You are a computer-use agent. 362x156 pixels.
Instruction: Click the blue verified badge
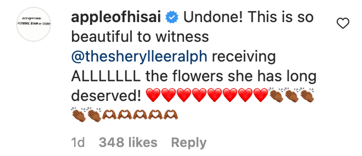[x=174, y=17]
